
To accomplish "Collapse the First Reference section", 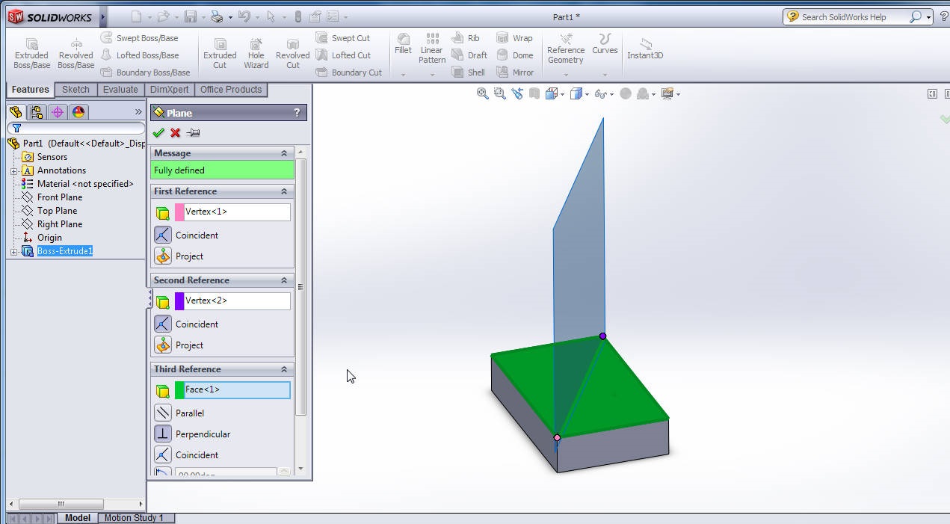I will [x=284, y=191].
